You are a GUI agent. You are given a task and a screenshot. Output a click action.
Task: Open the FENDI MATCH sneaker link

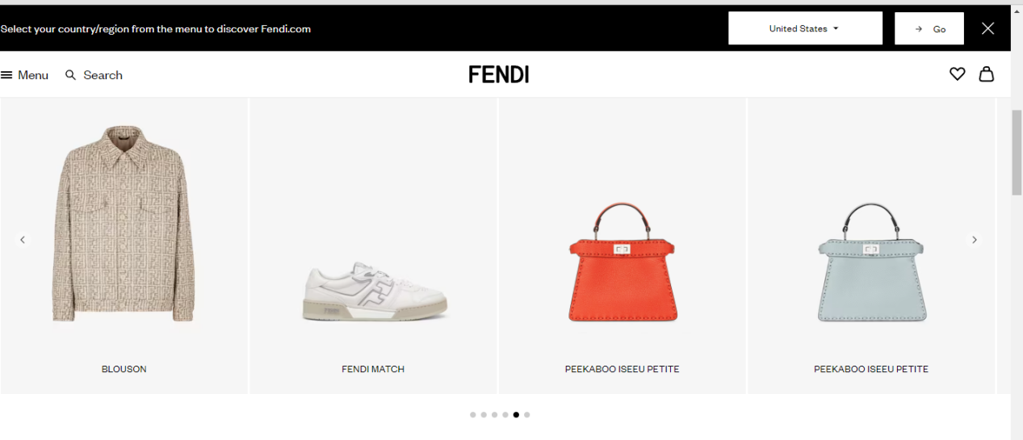click(373, 369)
